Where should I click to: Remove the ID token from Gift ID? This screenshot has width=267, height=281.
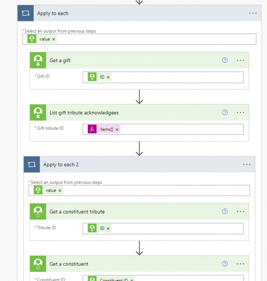(x=108, y=77)
